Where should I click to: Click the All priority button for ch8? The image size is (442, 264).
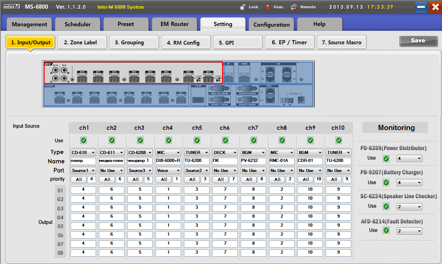(x=277, y=180)
